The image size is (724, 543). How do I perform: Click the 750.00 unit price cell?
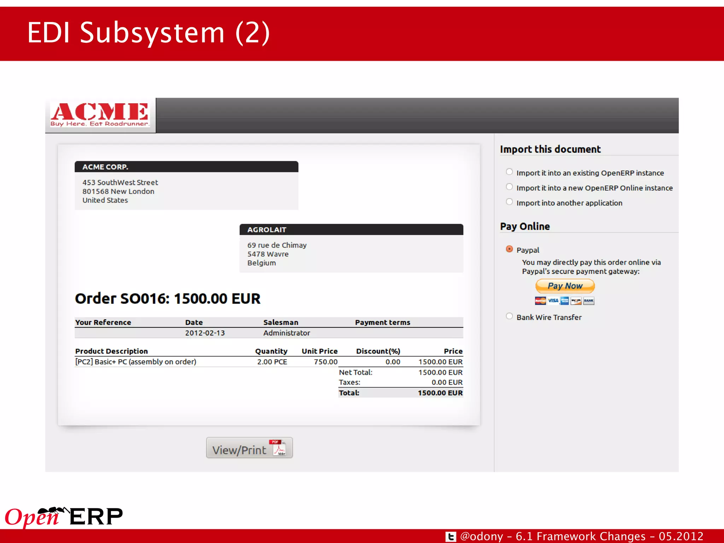326,362
